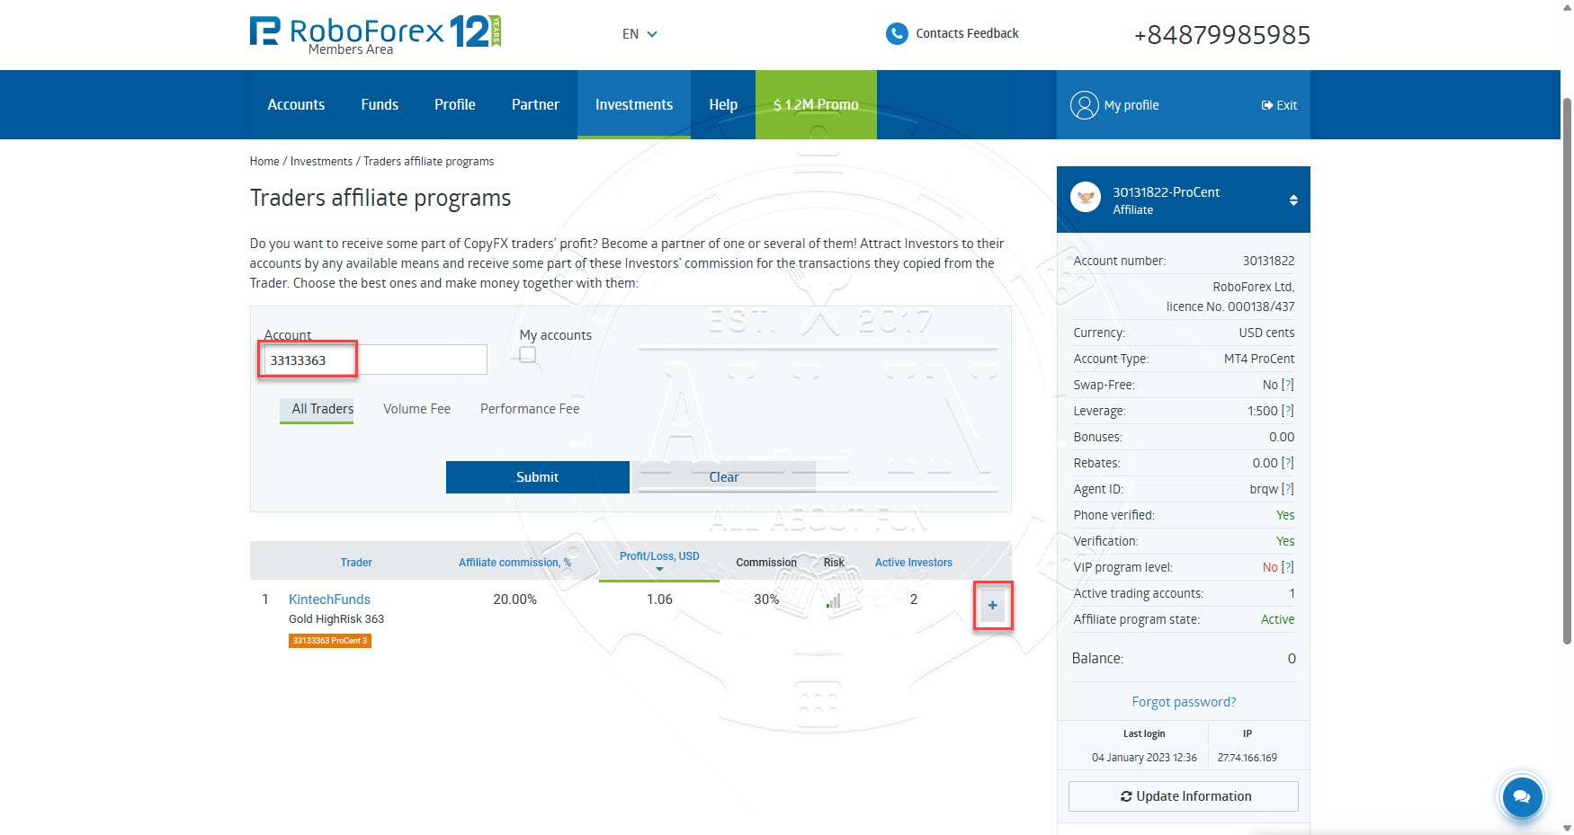This screenshot has width=1574, height=835.
Task: Click the Investments breadcrumb link
Action: (x=321, y=162)
